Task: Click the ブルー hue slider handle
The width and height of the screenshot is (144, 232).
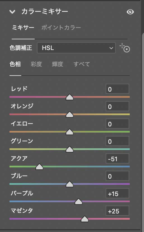Action: (70, 184)
